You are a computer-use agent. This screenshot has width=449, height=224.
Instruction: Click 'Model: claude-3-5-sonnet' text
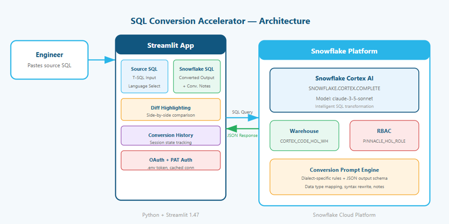pos(344,99)
